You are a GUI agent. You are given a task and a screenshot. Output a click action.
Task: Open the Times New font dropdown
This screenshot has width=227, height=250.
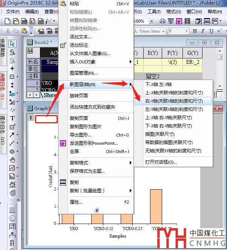pos(163,31)
